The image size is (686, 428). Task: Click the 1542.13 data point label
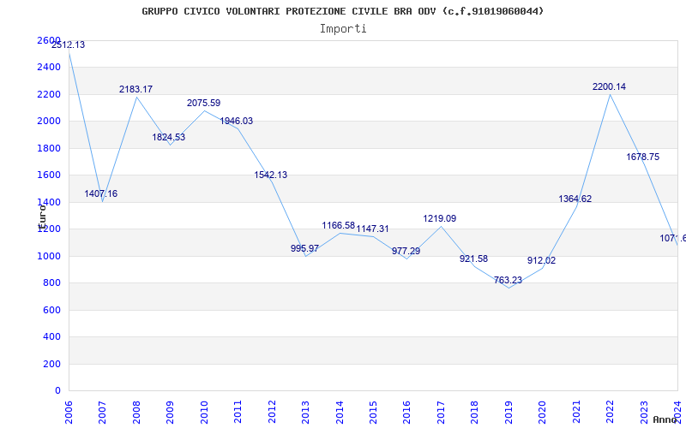pyautogui.click(x=271, y=175)
